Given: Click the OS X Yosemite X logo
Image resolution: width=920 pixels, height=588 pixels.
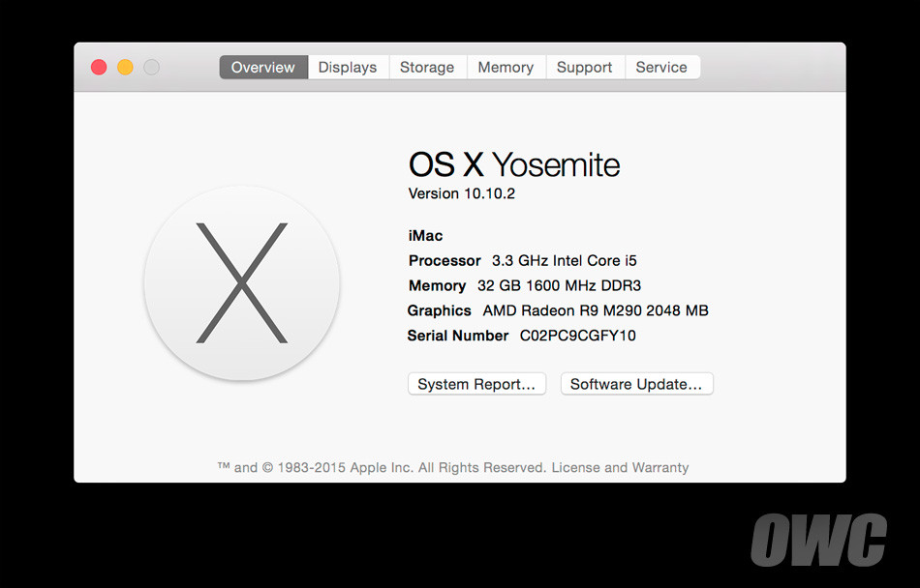Looking at the screenshot, I should coord(242,282).
